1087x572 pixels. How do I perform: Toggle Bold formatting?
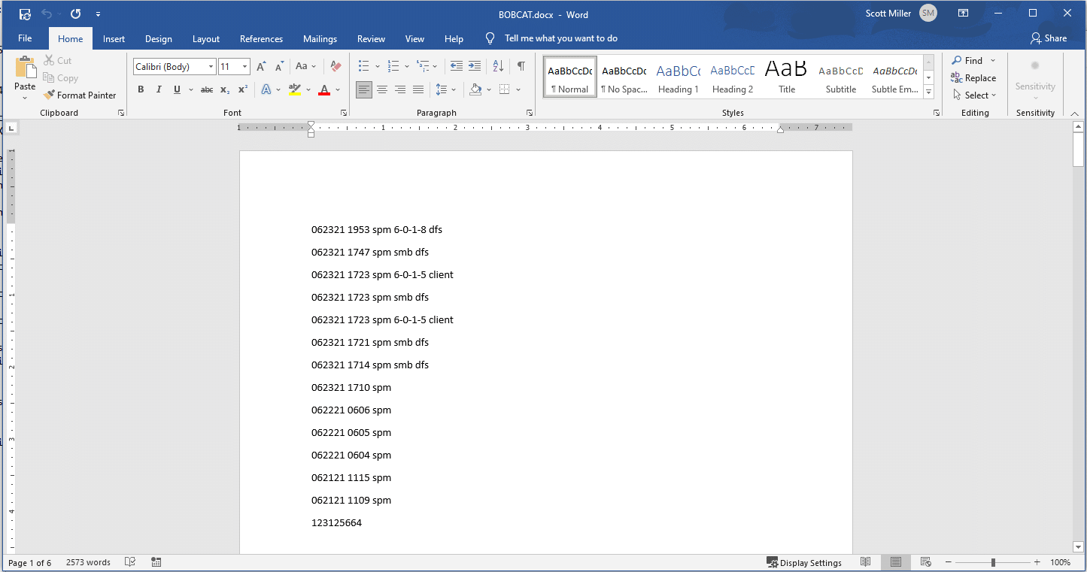click(x=141, y=89)
